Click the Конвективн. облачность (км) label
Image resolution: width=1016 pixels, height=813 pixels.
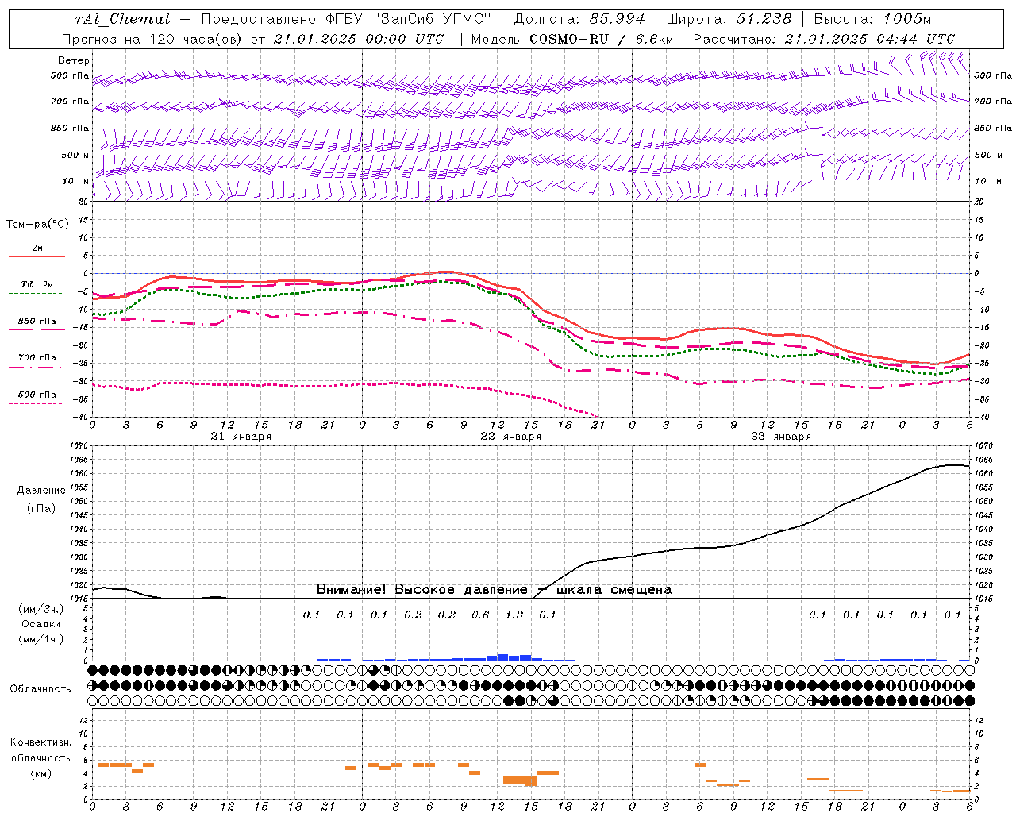(x=40, y=758)
